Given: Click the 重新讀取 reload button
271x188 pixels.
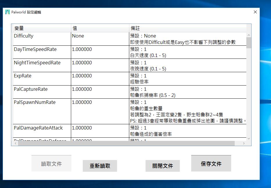Looking at the screenshot, I should [100, 166].
